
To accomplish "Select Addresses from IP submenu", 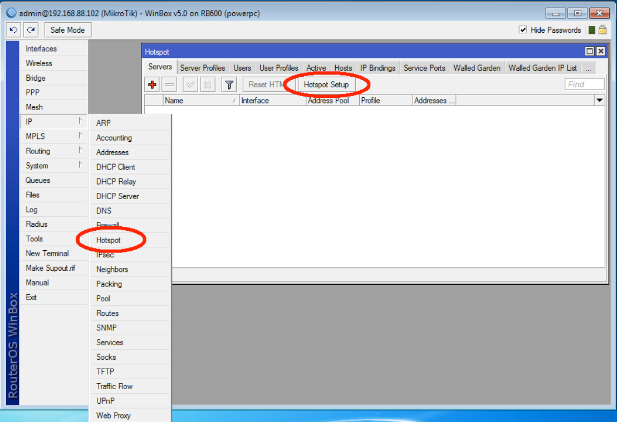I will (x=131, y=152).
